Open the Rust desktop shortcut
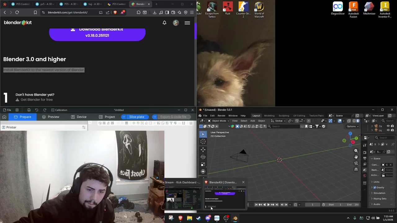 (228, 9)
